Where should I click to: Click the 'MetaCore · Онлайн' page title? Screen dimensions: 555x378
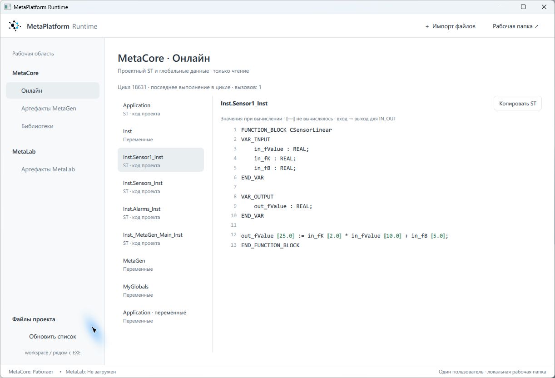coord(164,58)
